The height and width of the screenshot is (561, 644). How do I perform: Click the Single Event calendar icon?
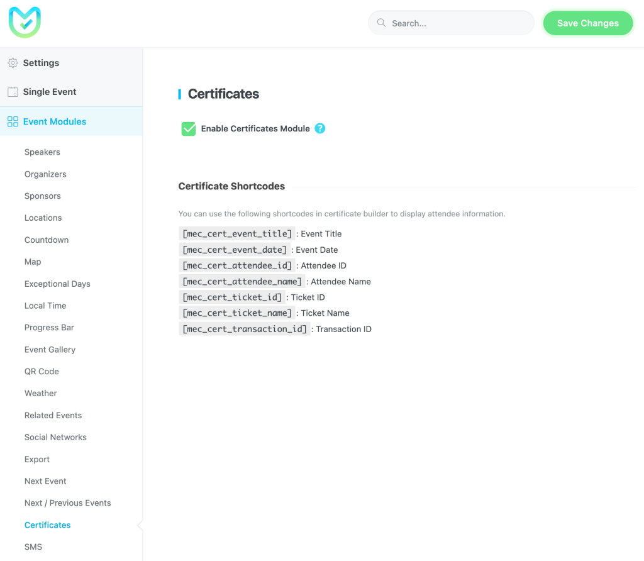(x=12, y=91)
